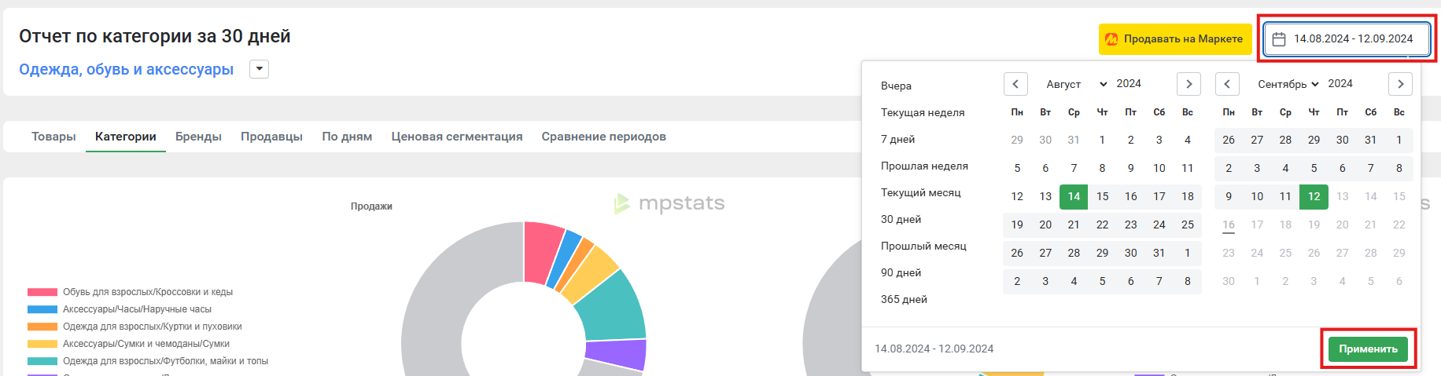This screenshot has height=376, width=1441.
Task: Select the Прошлая неделя preset
Action: click(925, 166)
